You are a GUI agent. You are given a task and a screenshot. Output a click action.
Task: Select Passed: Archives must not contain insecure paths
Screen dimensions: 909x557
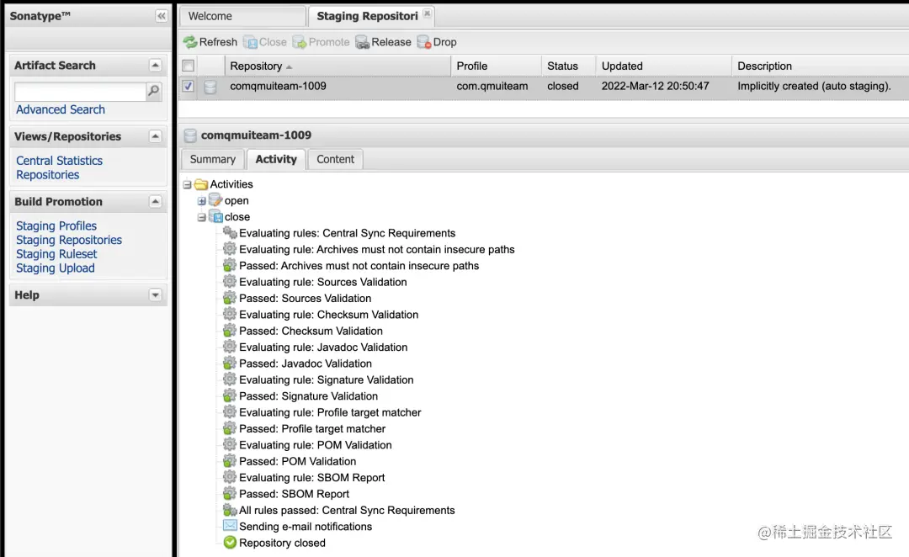[x=359, y=266]
